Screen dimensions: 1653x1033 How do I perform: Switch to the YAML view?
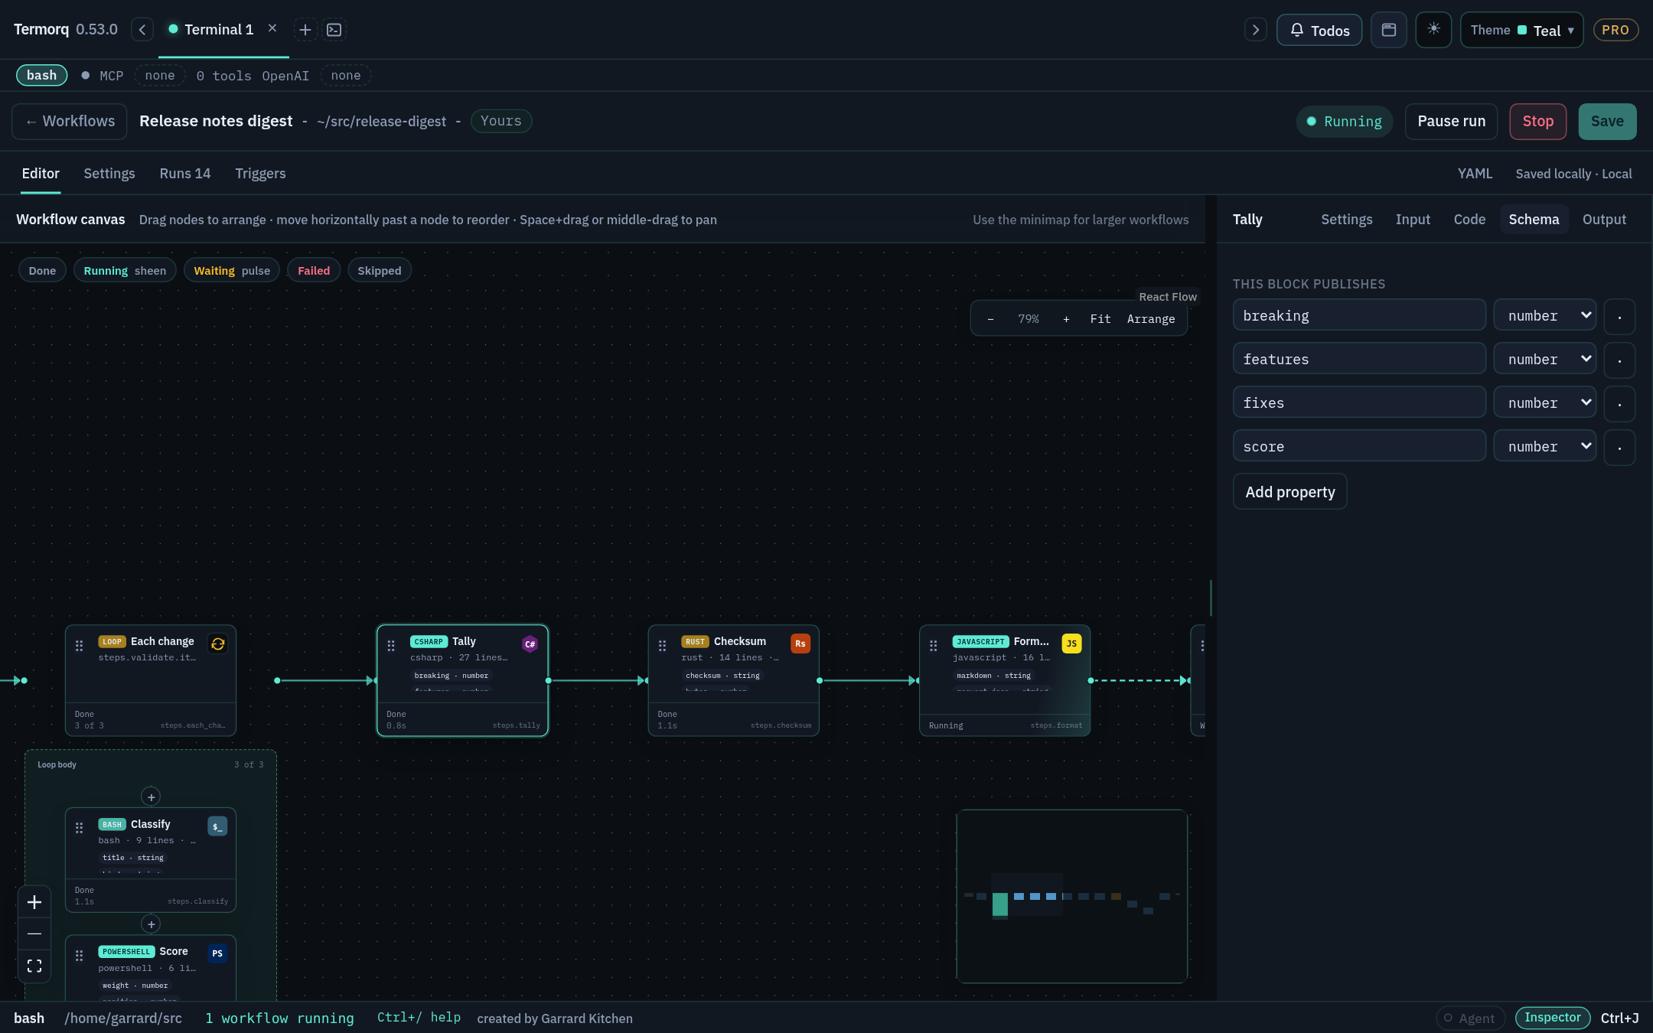click(1475, 174)
